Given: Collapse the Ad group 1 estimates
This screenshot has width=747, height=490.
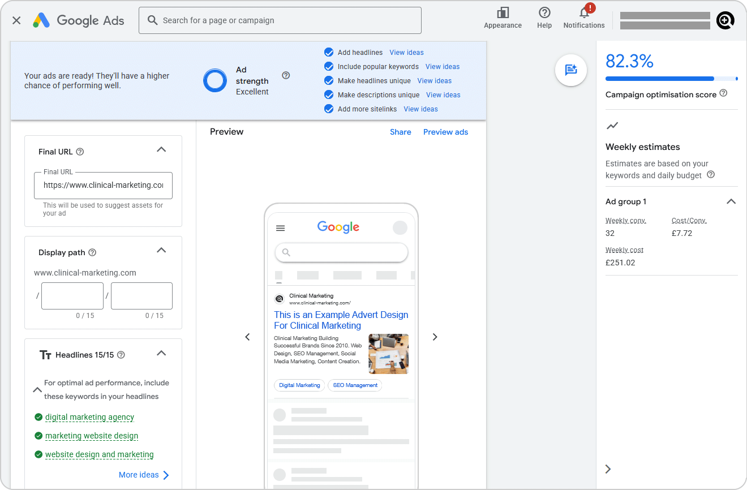Looking at the screenshot, I should (731, 201).
